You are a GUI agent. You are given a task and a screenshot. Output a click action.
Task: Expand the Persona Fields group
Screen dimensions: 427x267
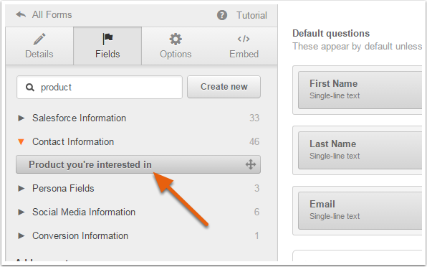(x=21, y=189)
